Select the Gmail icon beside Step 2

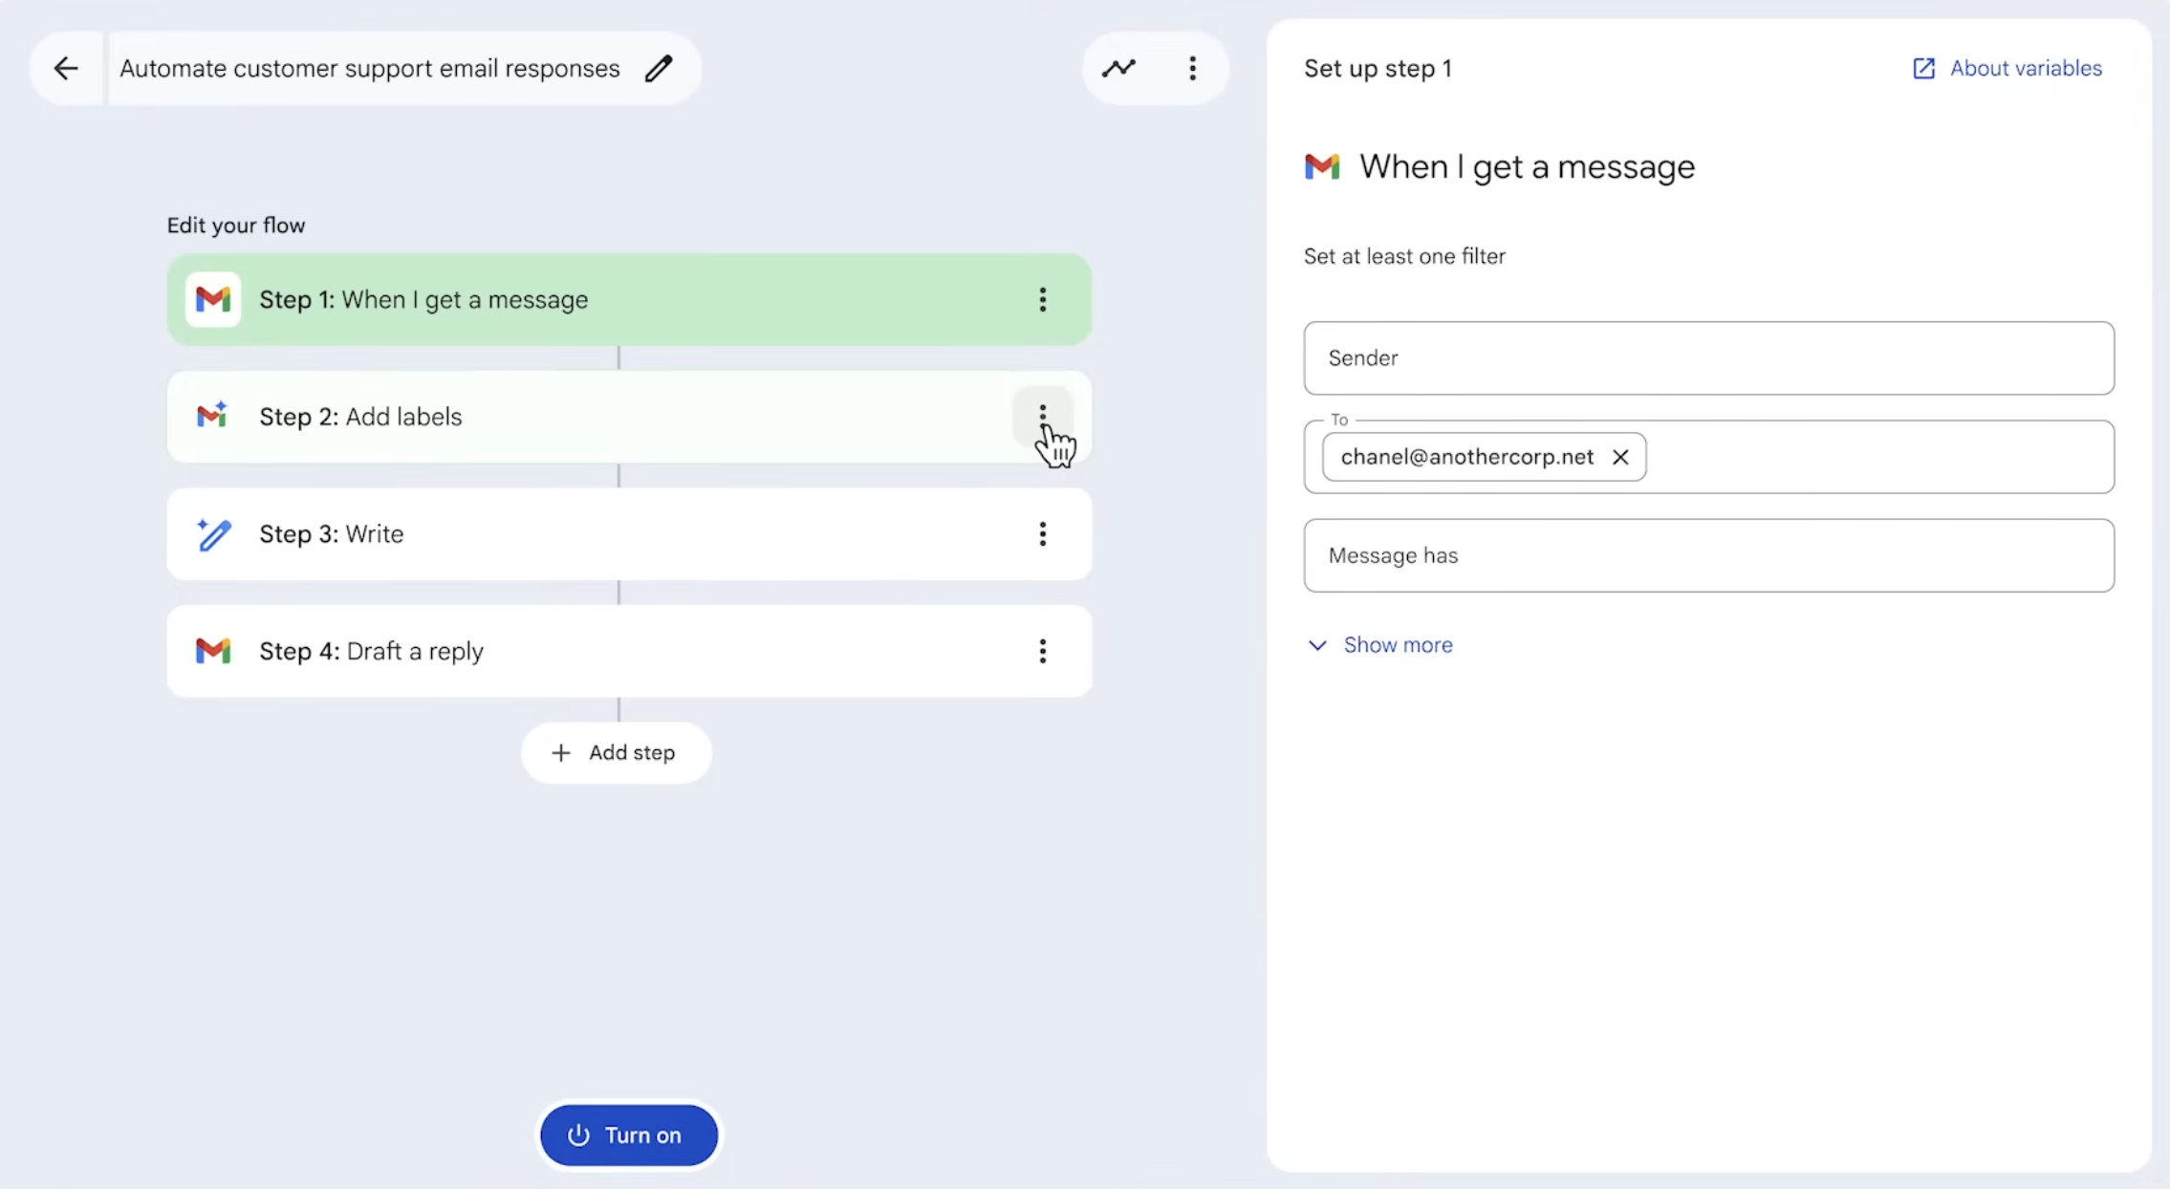(213, 416)
